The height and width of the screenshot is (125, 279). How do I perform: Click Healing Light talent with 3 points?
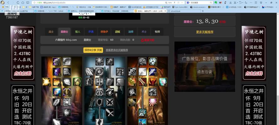tap(46, 82)
